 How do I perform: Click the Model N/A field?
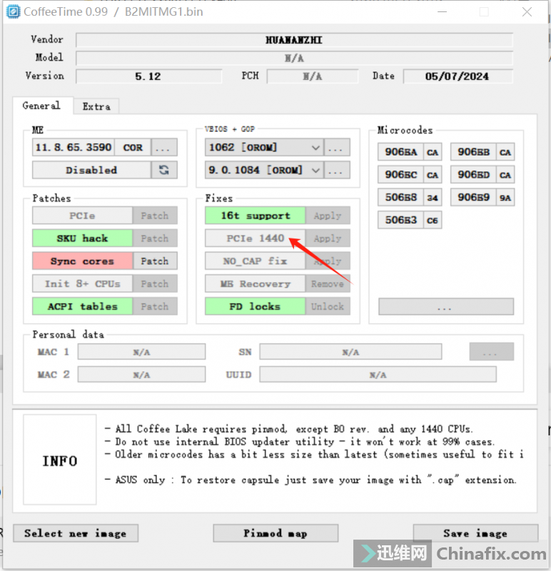pyautogui.click(x=294, y=58)
